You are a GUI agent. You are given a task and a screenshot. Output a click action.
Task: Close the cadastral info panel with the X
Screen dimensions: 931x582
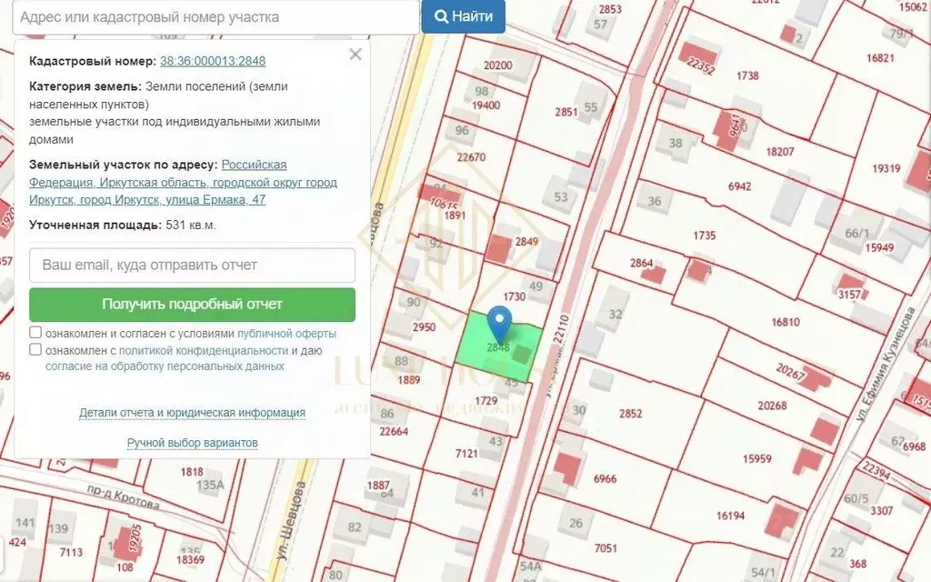[355, 55]
